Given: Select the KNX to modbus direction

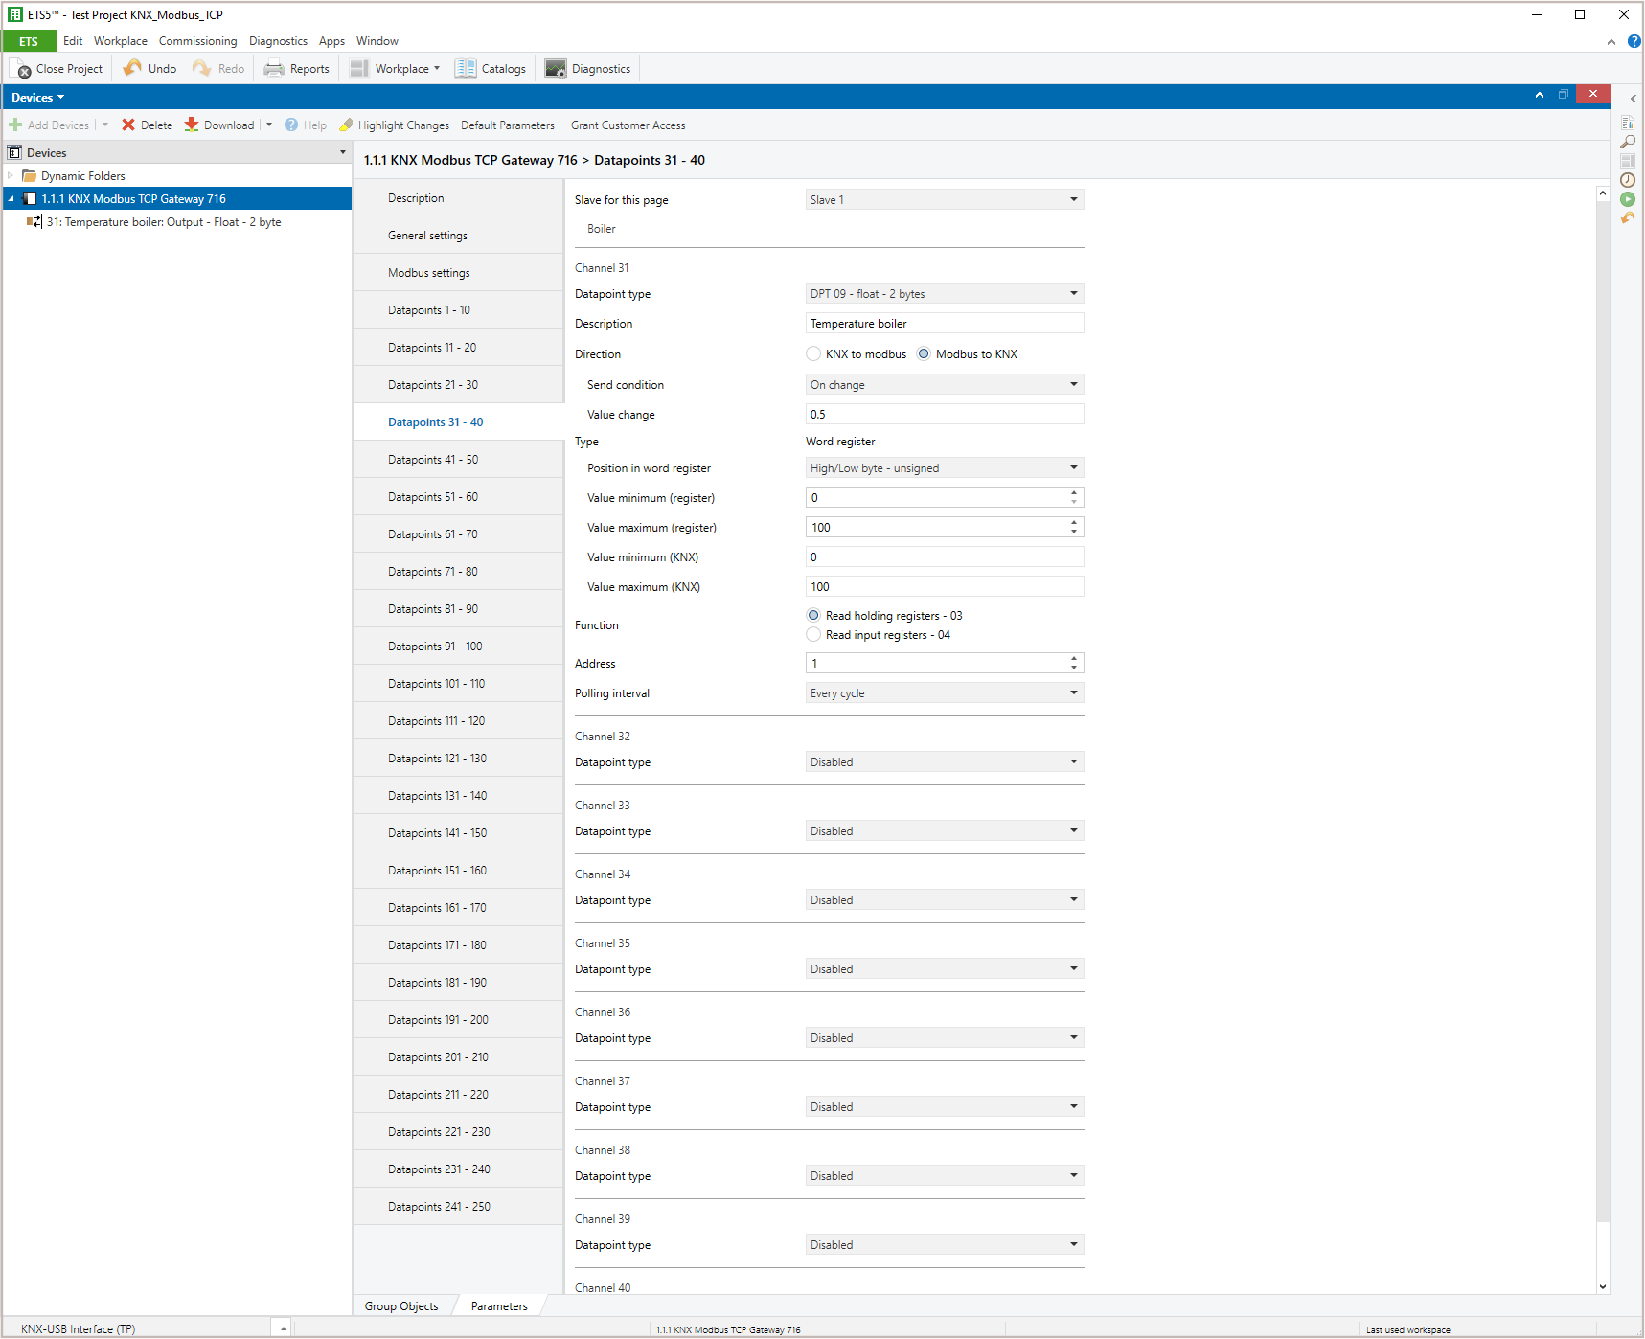Looking at the screenshot, I should tap(813, 353).
